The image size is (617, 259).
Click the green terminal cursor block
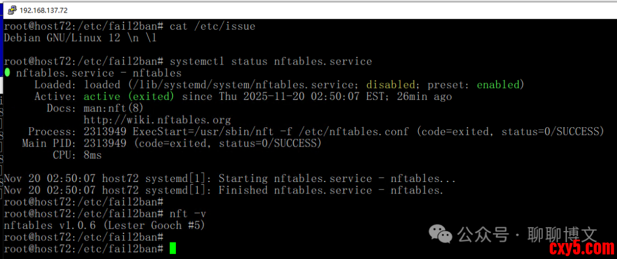pos(173,249)
